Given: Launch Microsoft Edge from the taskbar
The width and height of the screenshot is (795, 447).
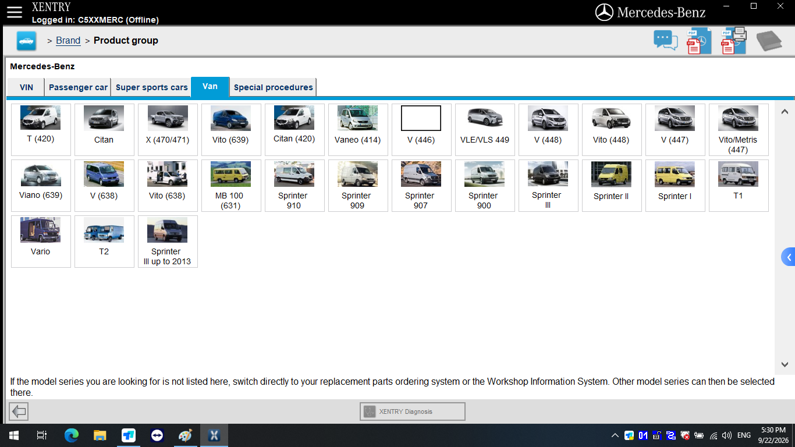Looking at the screenshot, I should [x=71, y=435].
